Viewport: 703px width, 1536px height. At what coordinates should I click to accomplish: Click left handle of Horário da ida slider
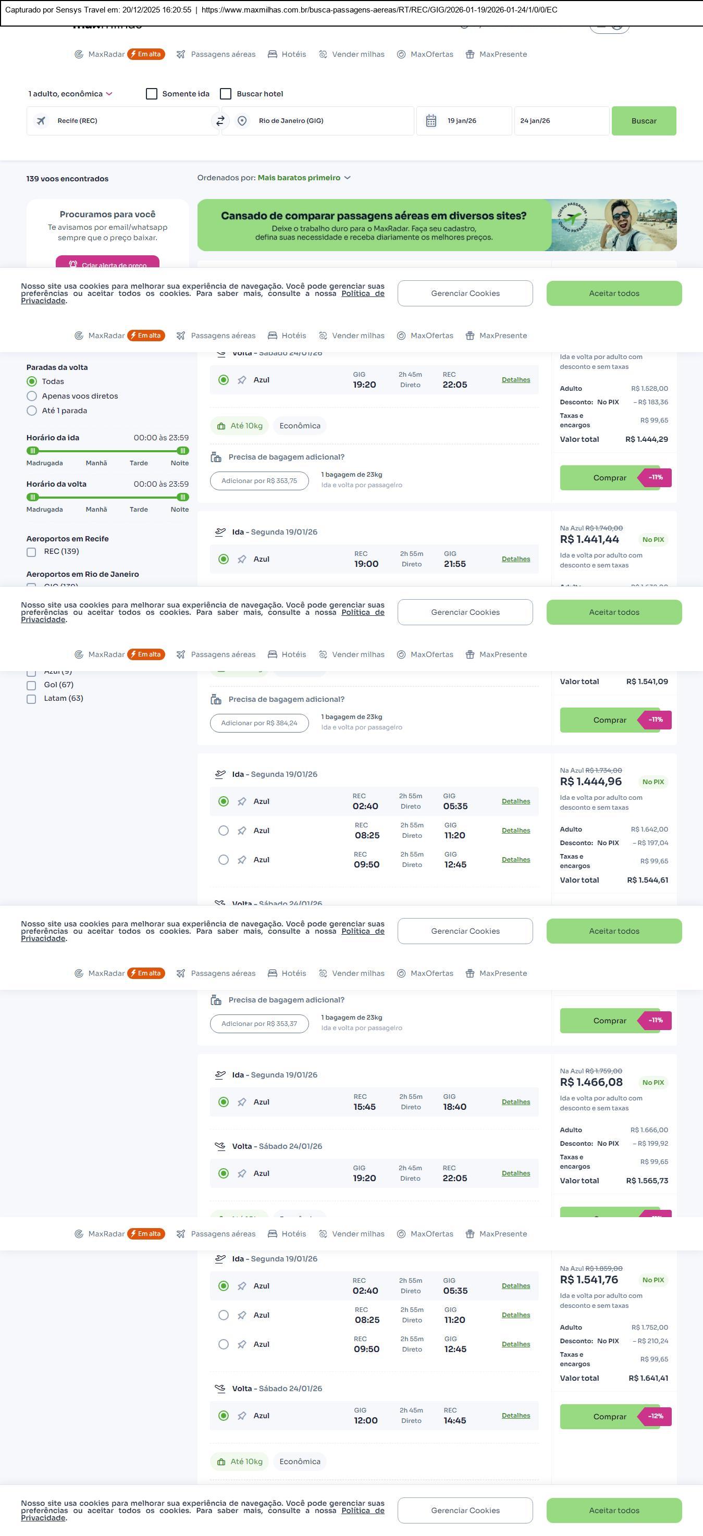(33, 451)
